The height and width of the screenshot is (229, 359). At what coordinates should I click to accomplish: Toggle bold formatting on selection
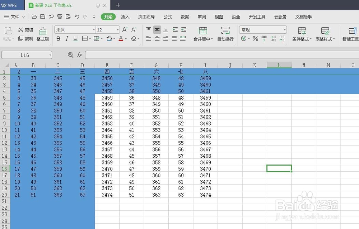pyautogui.click(x=58, y=38)
